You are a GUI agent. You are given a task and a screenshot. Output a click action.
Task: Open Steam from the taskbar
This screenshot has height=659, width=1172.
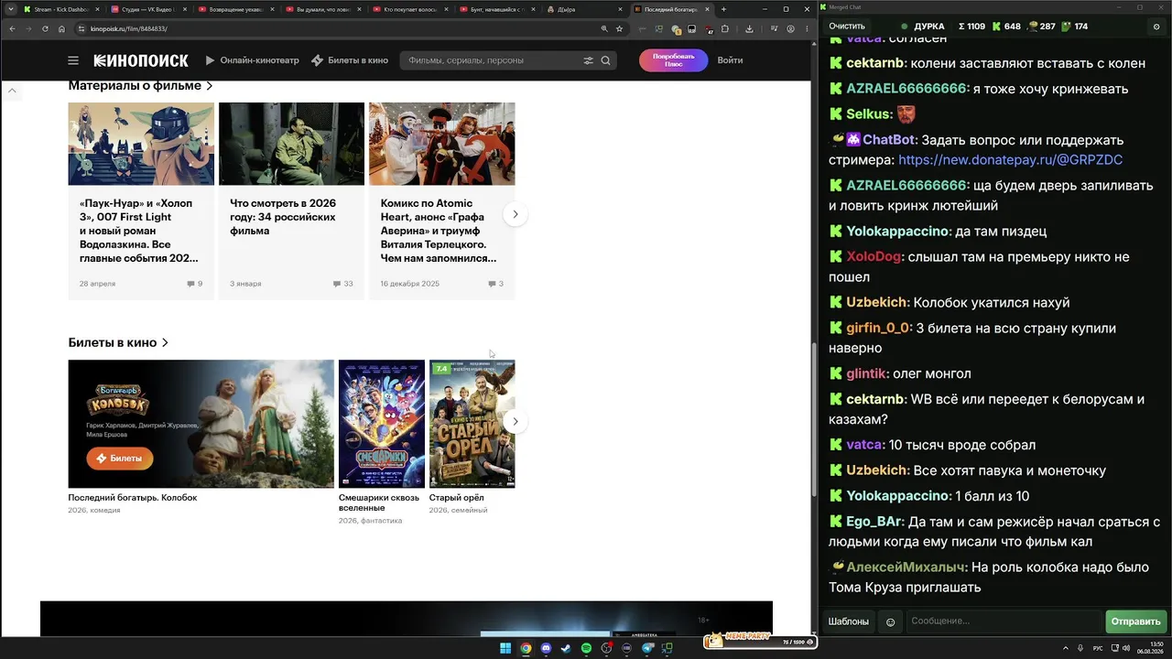pyautogui.click(x=567, y=649)
